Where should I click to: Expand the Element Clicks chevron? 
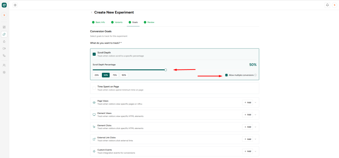pyautogui.click(x=255, y=127)
